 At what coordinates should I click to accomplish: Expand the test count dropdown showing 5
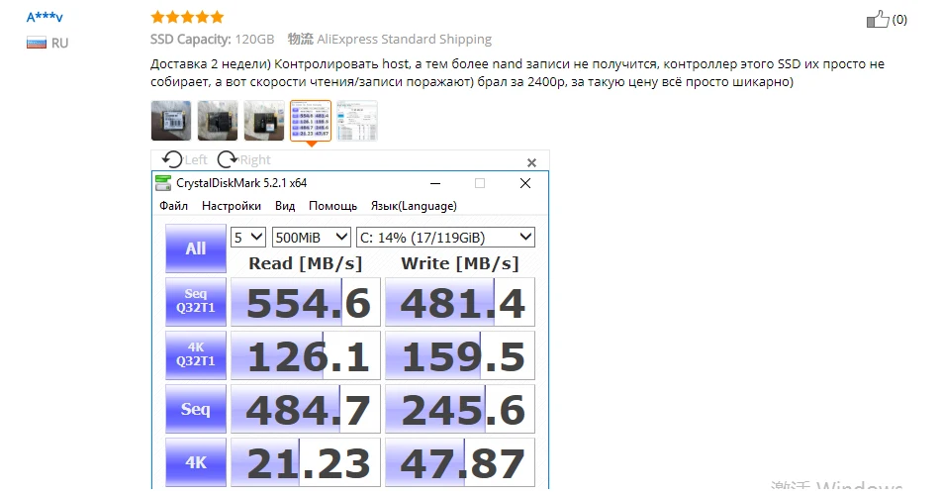248,237
